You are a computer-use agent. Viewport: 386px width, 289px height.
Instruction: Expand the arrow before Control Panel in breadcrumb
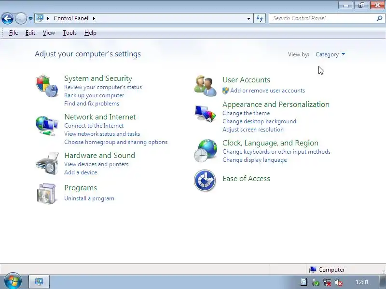(x=48, y=18)
